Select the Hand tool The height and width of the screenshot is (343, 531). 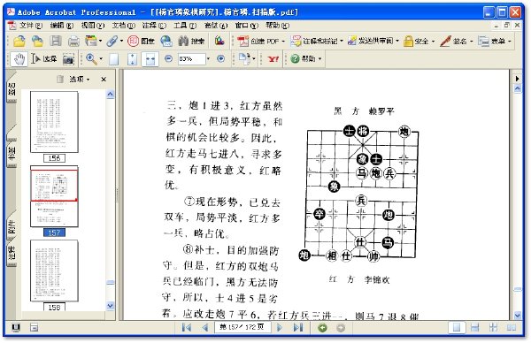click(x=19, y=59)
